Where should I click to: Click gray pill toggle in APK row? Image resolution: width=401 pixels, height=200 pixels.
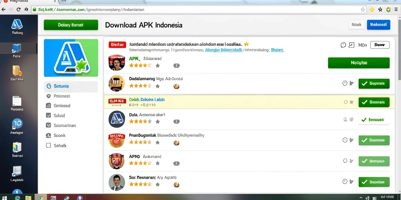177,66
